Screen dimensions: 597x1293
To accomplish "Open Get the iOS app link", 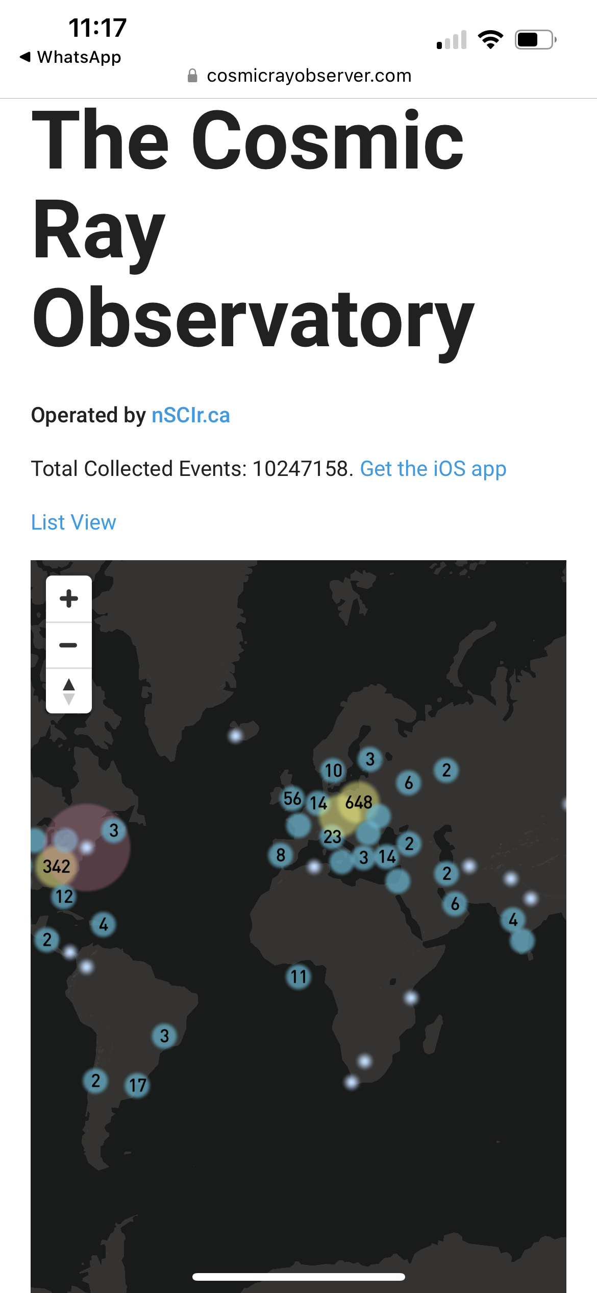I will tap(433, 469).
